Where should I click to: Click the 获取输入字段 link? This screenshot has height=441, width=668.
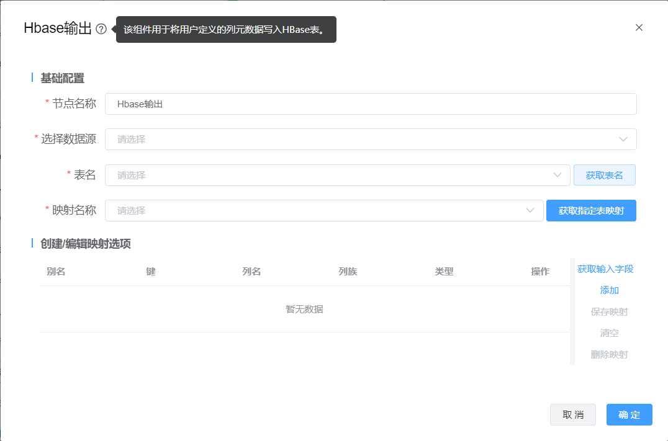tap(605, 269)
